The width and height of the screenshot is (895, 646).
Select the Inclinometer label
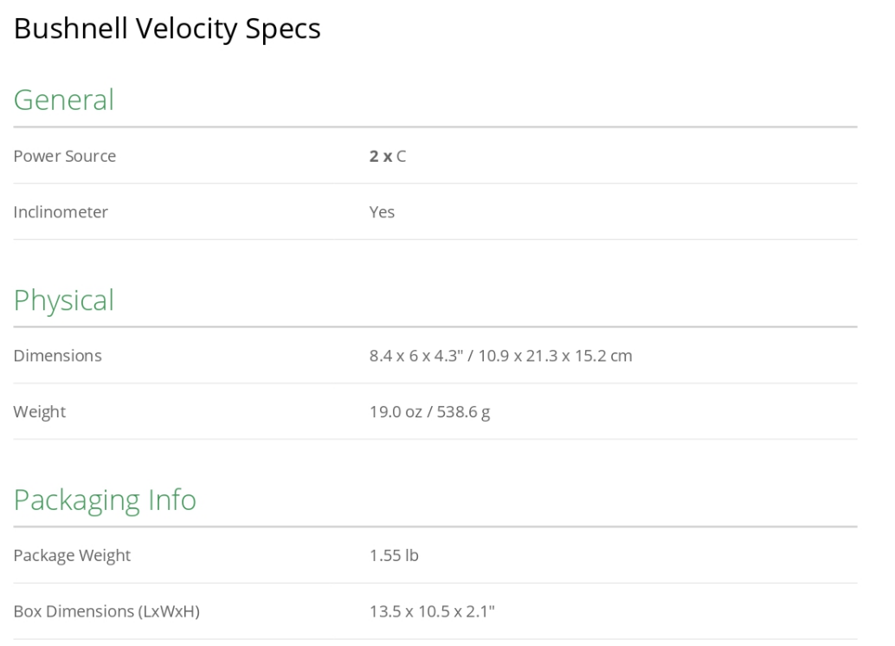tap(61, 212)
